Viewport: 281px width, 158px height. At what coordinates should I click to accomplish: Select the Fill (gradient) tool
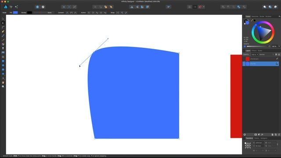pos(3,44)
